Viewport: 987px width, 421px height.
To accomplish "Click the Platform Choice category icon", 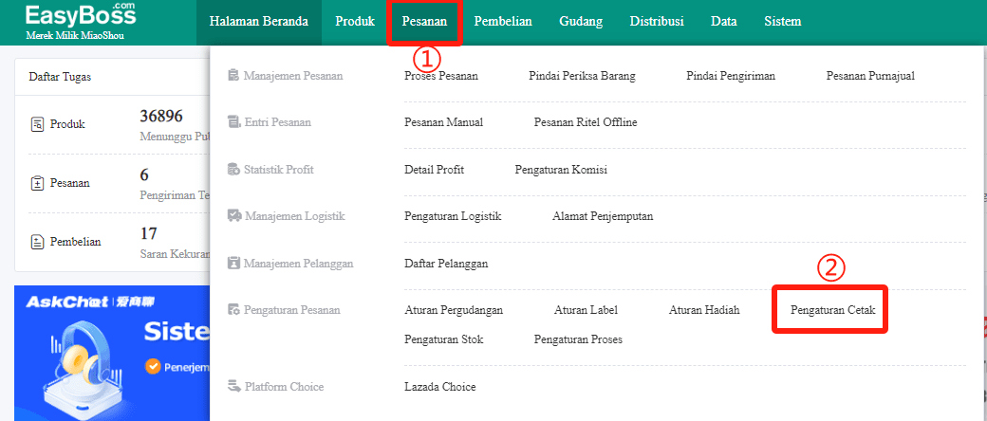I will pos(233,386).
